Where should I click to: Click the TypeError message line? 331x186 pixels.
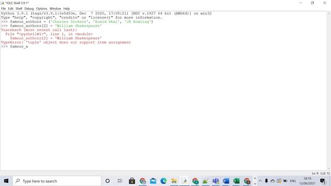[66, 42]
